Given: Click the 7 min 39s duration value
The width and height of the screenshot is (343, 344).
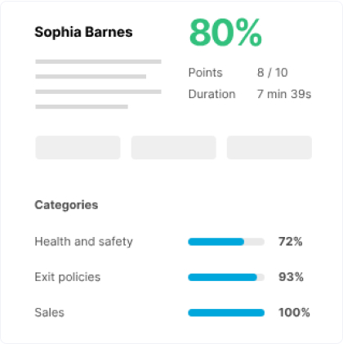Looking at the screenshot, I should 284,94.
